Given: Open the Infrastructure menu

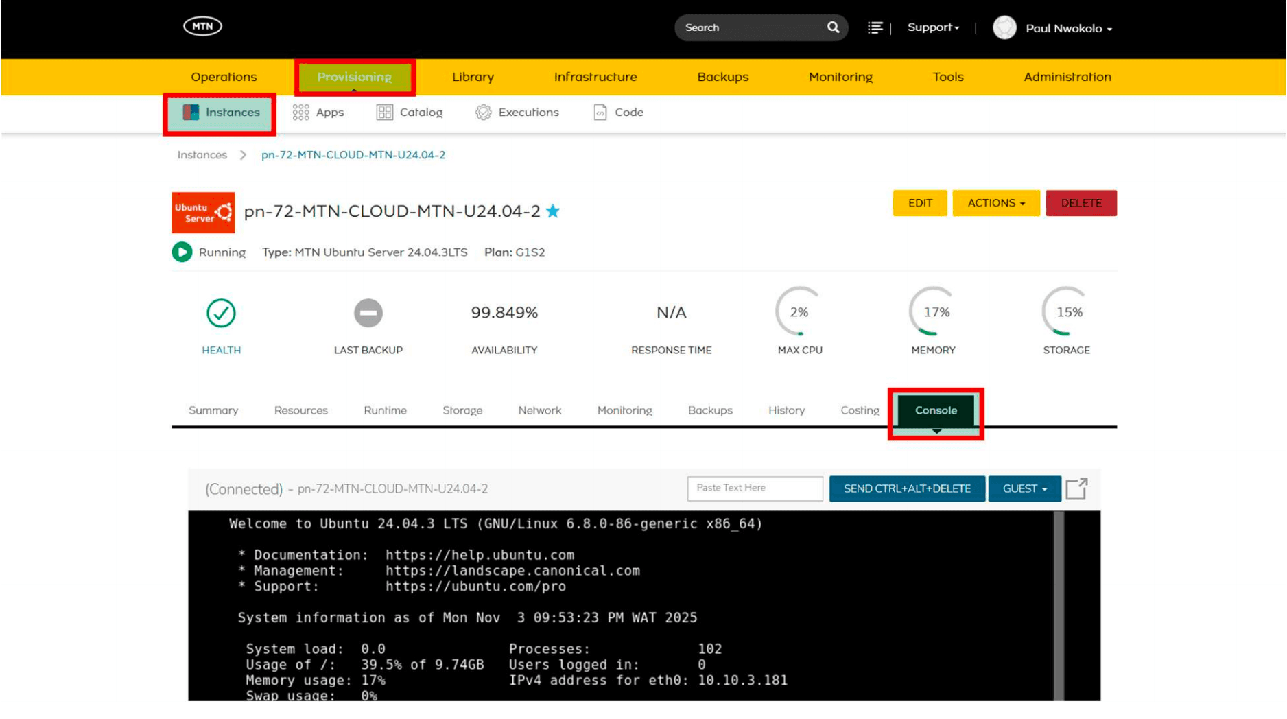Looking at the screenshot, I should pyautogui.click(x=595, y=77).
